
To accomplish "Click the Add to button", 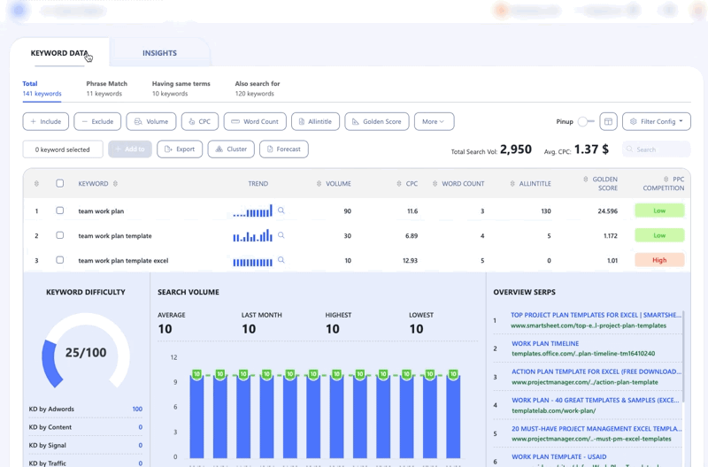I will (x=130, y=149).
